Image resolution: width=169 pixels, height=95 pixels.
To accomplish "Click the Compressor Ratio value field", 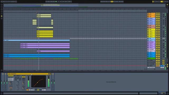I will pos(29,90).
